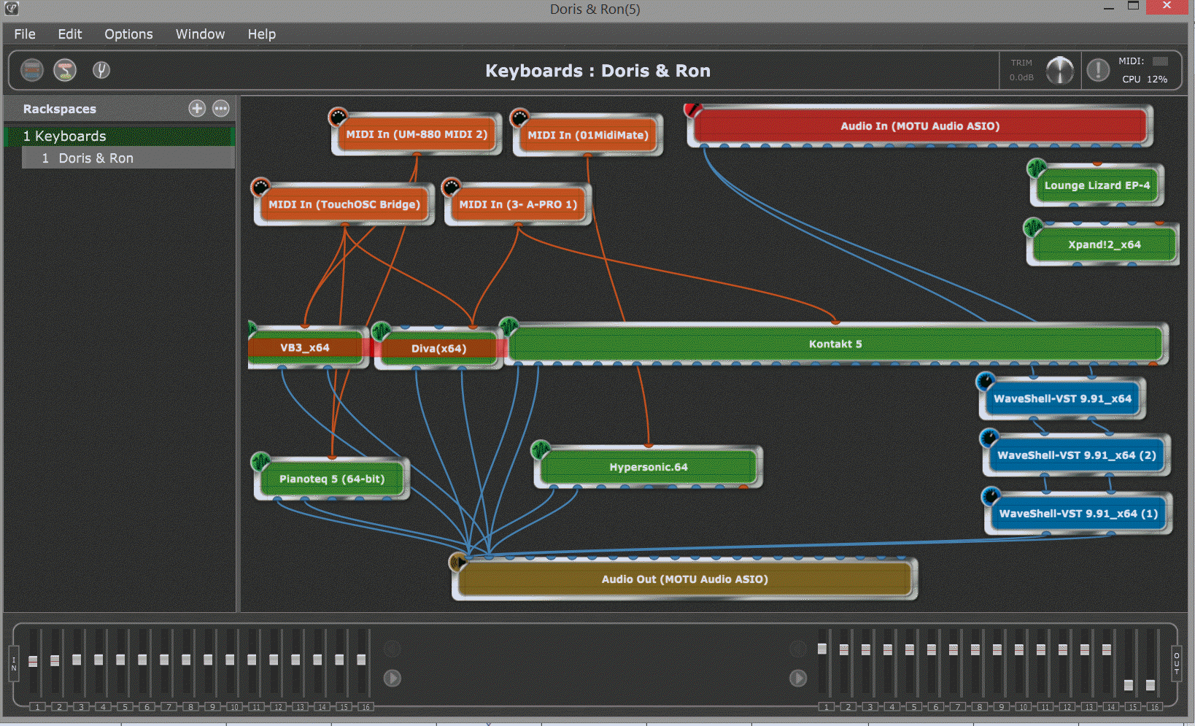1195x726 pixels.
Task: Click the Audio Out (MOTU Audio ASIO) block
Action: tap(684, 579)
